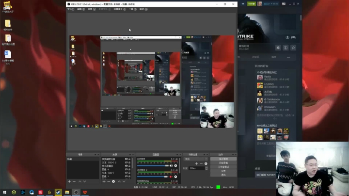Click the 停止推流 button in OBS controls
The width and height of the screenshot is (349, 196).
click(223, 159)
